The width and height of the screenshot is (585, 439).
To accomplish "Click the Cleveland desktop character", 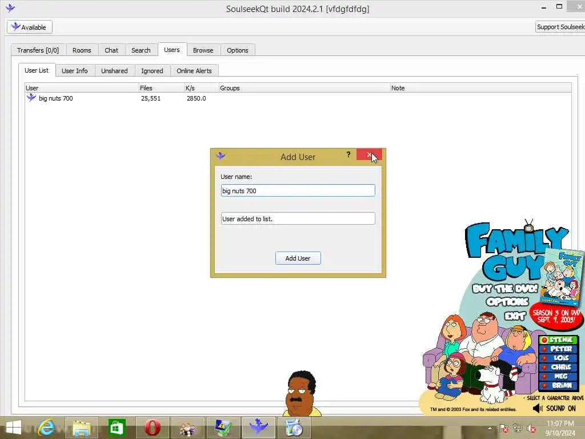I will 302,393.
